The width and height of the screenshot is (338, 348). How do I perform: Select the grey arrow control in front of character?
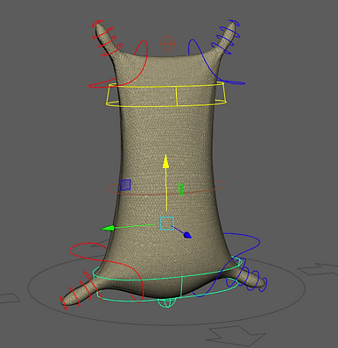236,335
